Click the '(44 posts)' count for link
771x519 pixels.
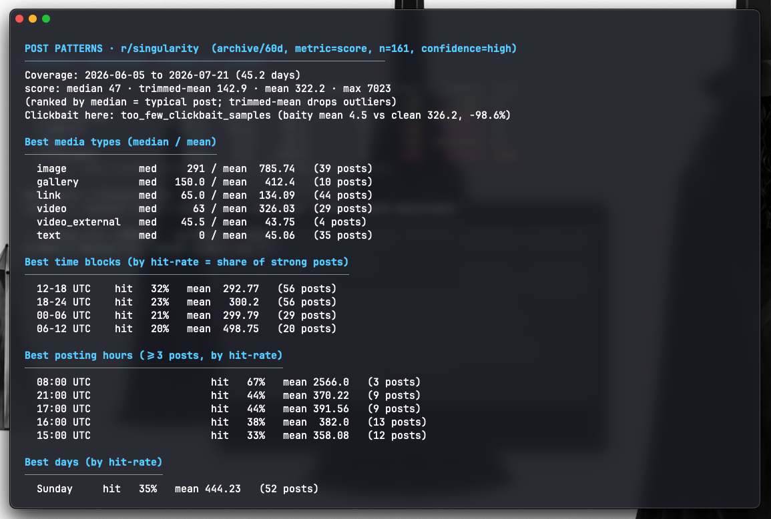pyautogui.click(x=342, y=195)
